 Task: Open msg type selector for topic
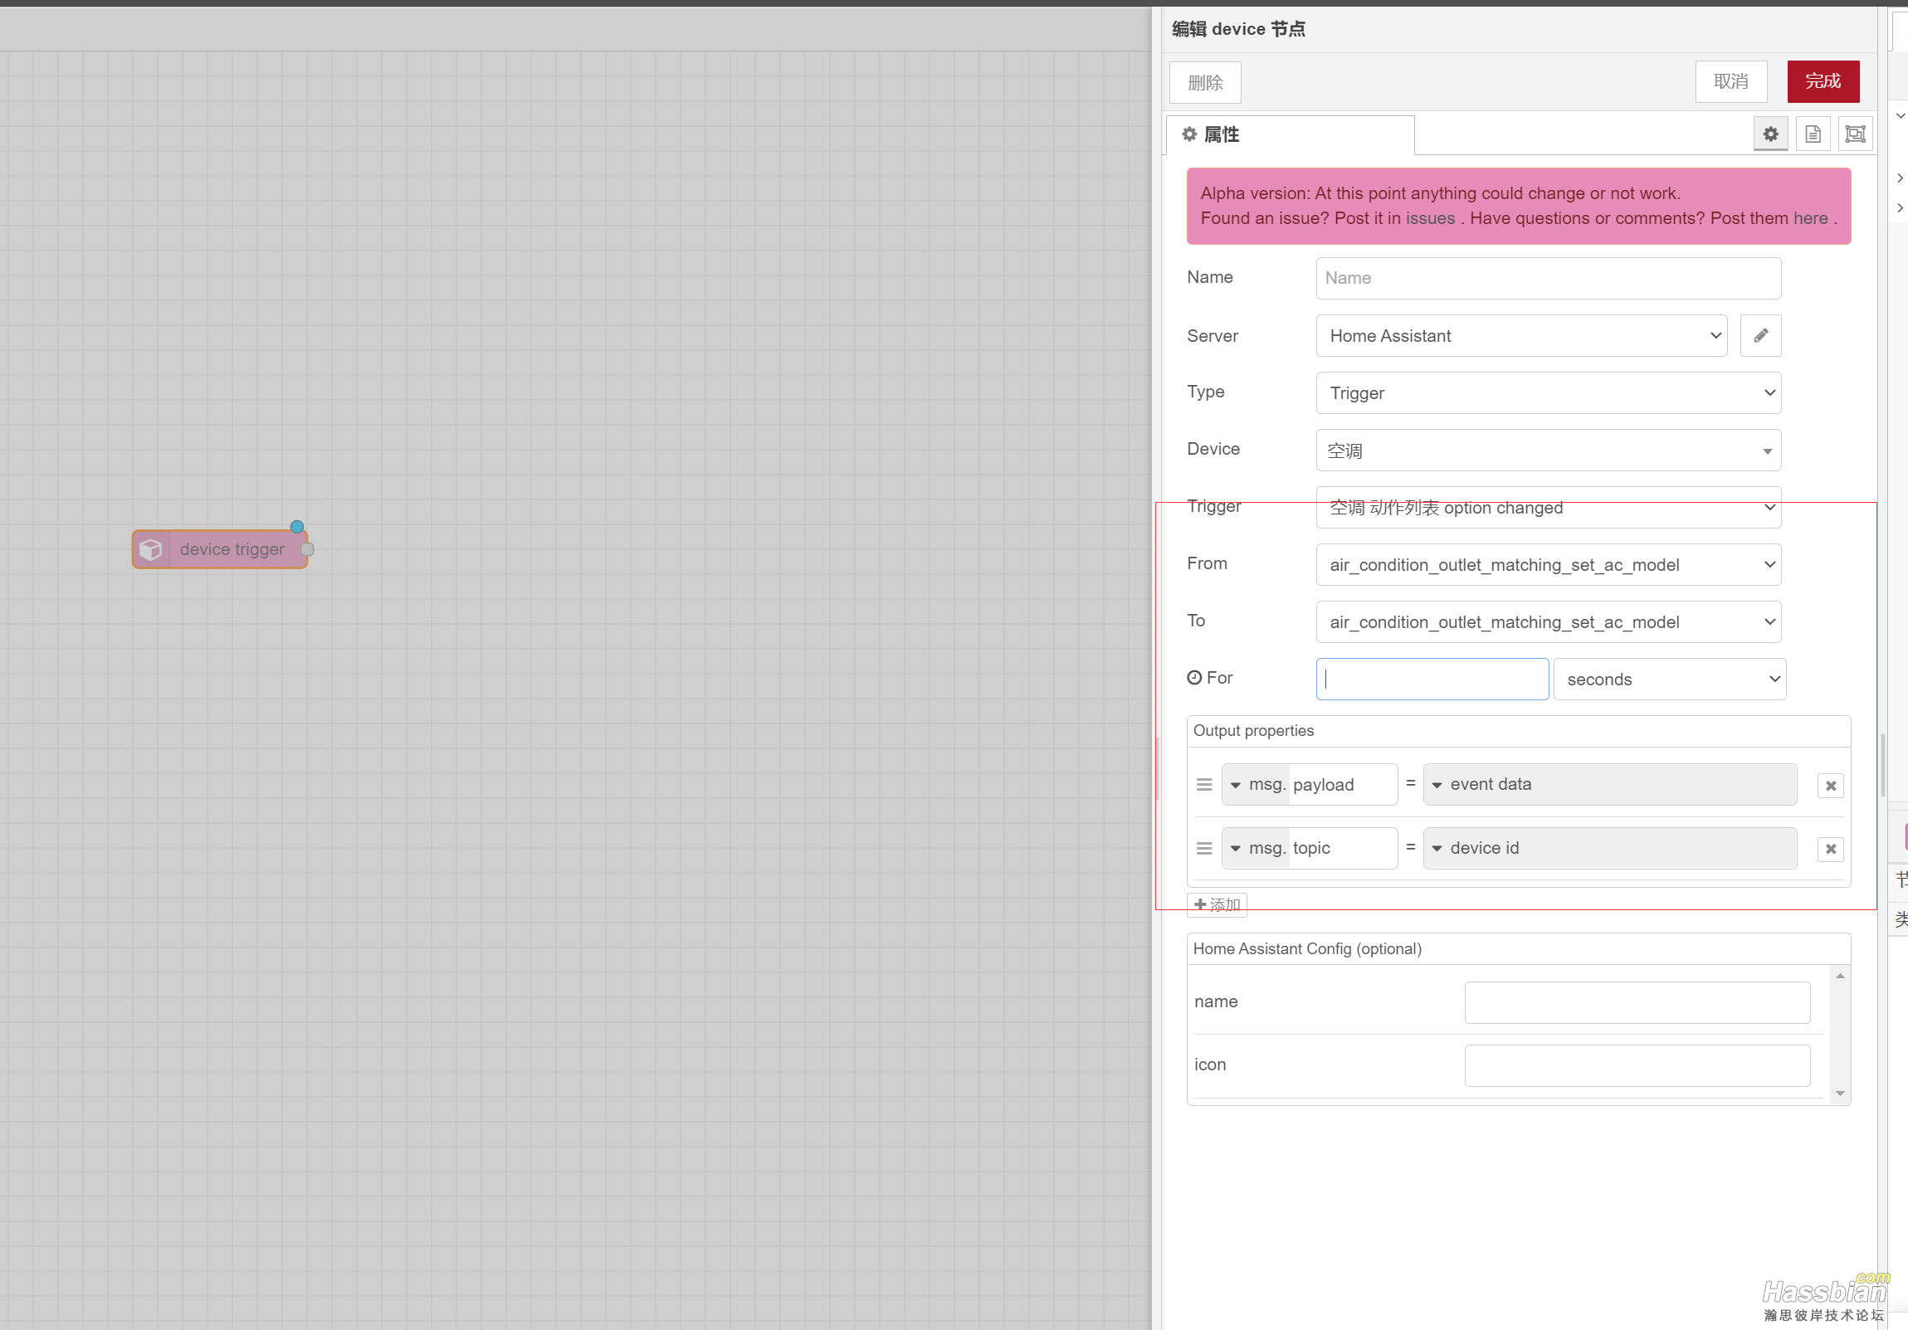point(1256,848)
